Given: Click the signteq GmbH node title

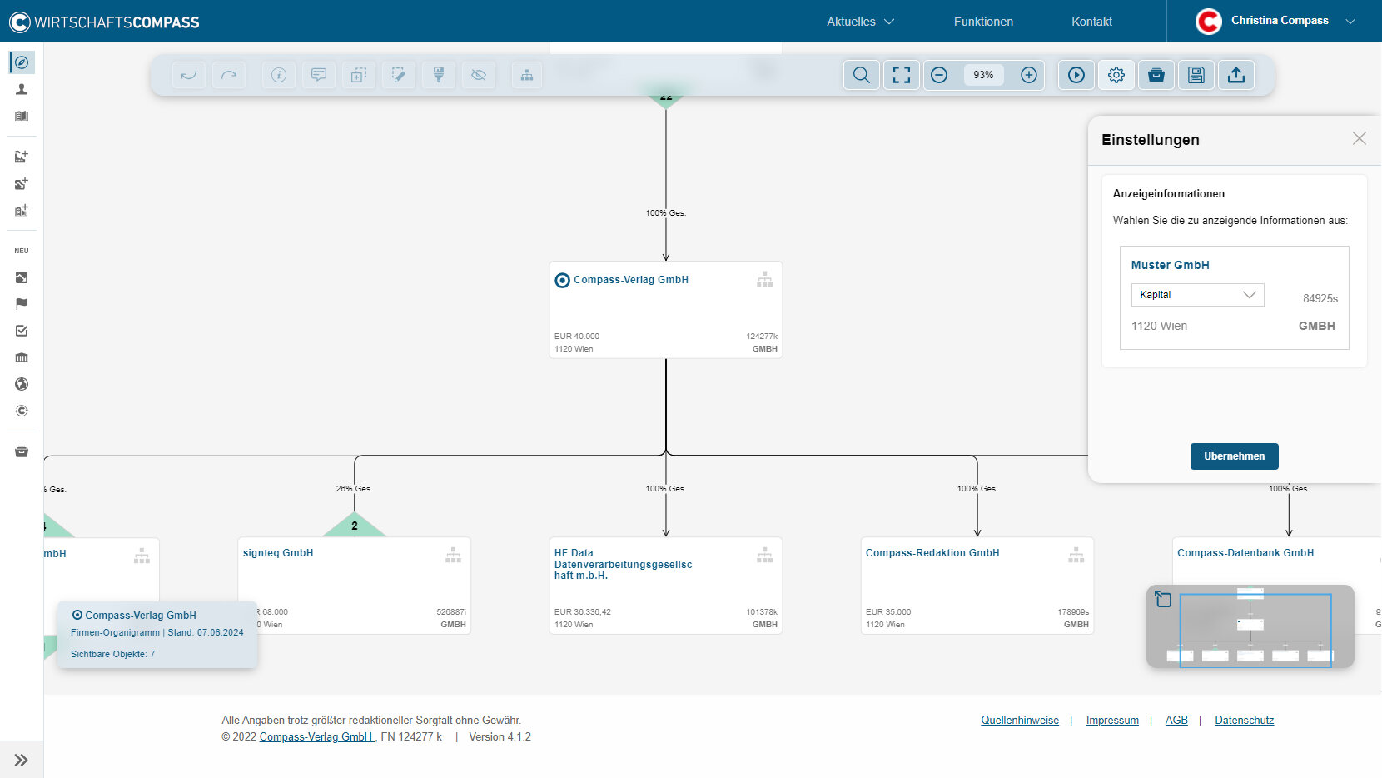Looking at the screenshot, I should tap(278, 553).
